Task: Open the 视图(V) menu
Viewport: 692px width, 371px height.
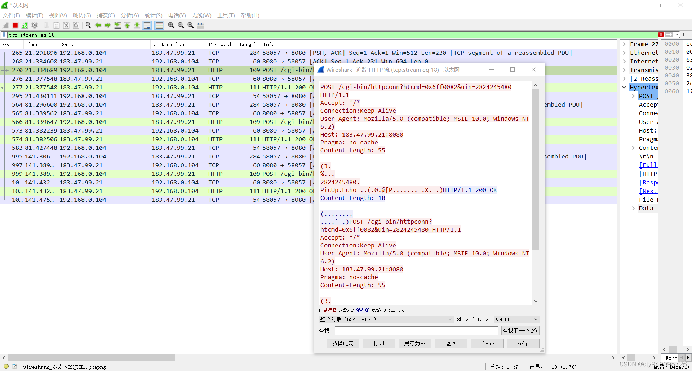Action: click(x=58, y=15)
